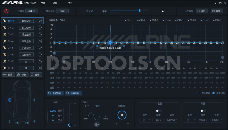Click the H high-pass marker on graph

click(54, 53)
